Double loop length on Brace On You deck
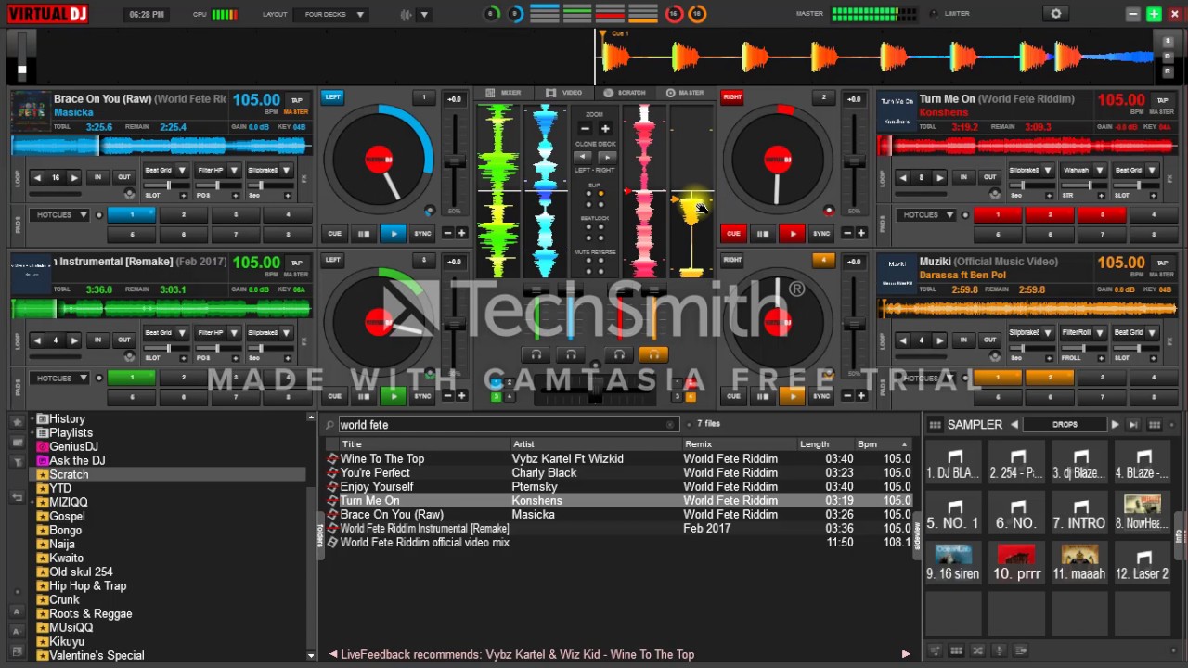Image resolution: width=1188 pixels, height=668 pixels. (74, 177)
